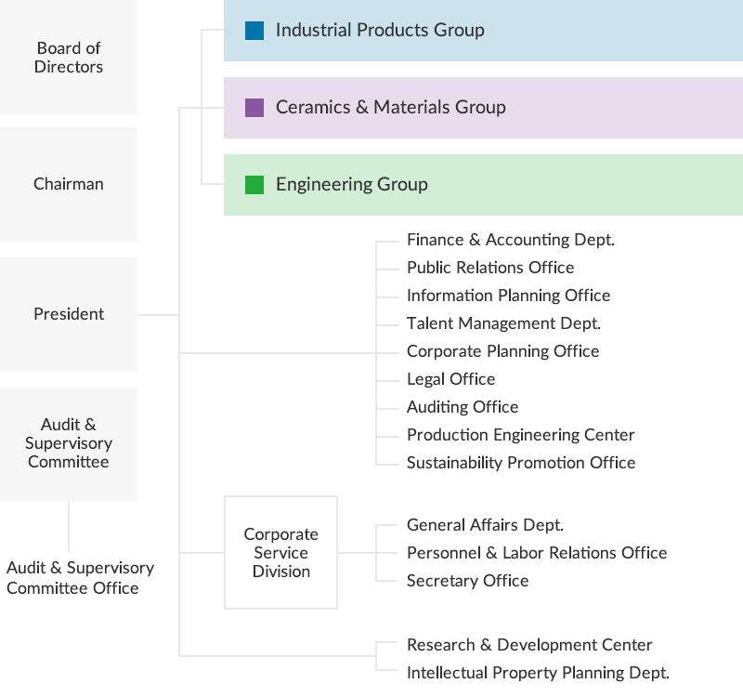Click the Corporate Service Division box
743x697 pixels.
[x=281, y=552]
